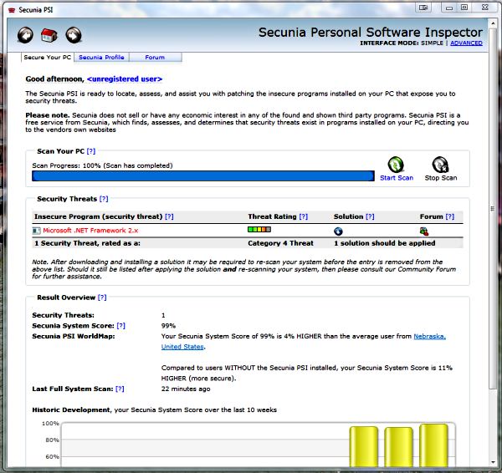This screenshot has width=502, height=473.
Task: Click the '22 minutes ago' value
Action: [x=186, y=389]
